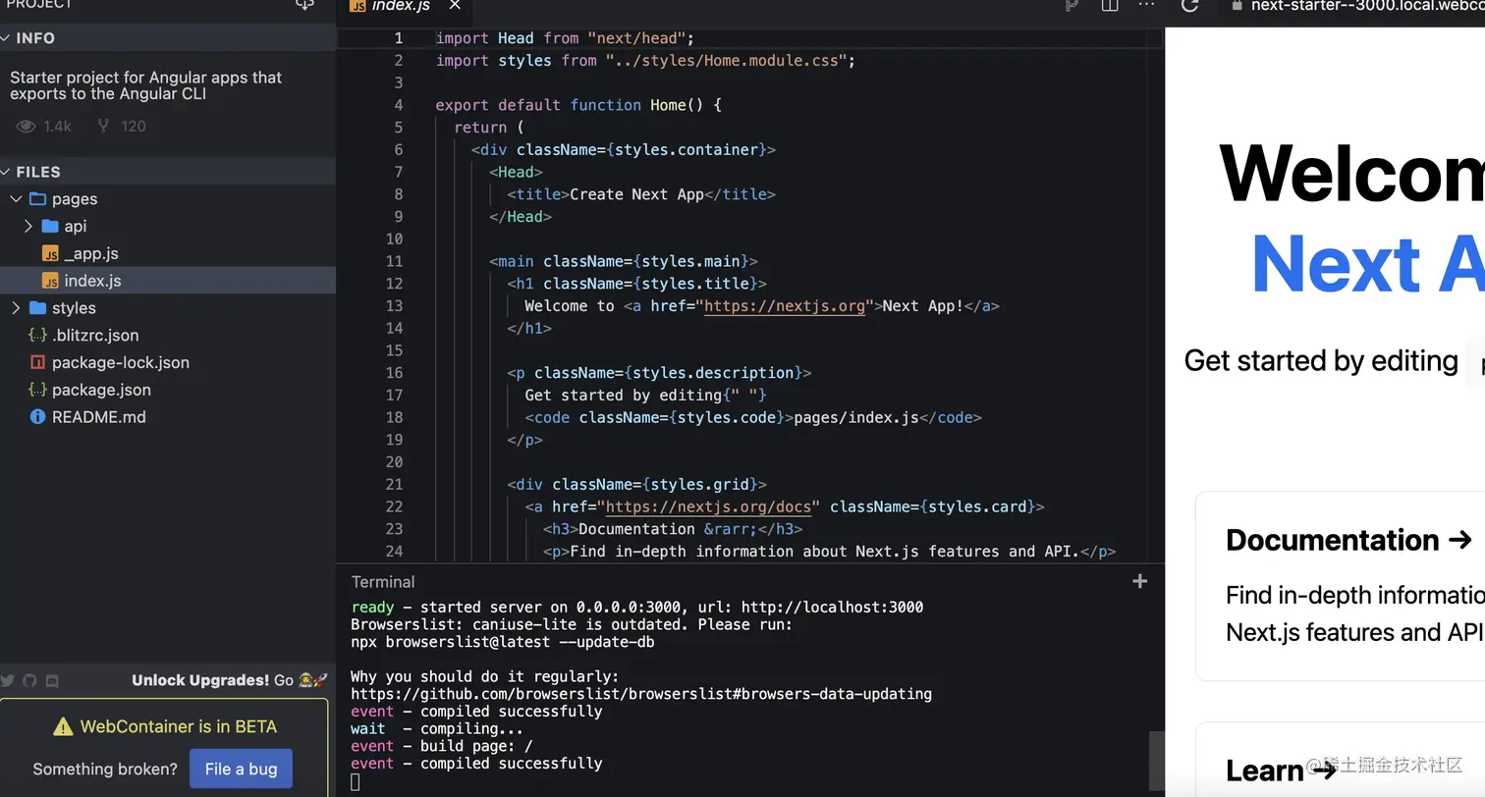Viewport: 1485px width, 797px height.
Task: Click the terminal cursor prompt line
Action: pyautogui.click(x=356, y=781)
